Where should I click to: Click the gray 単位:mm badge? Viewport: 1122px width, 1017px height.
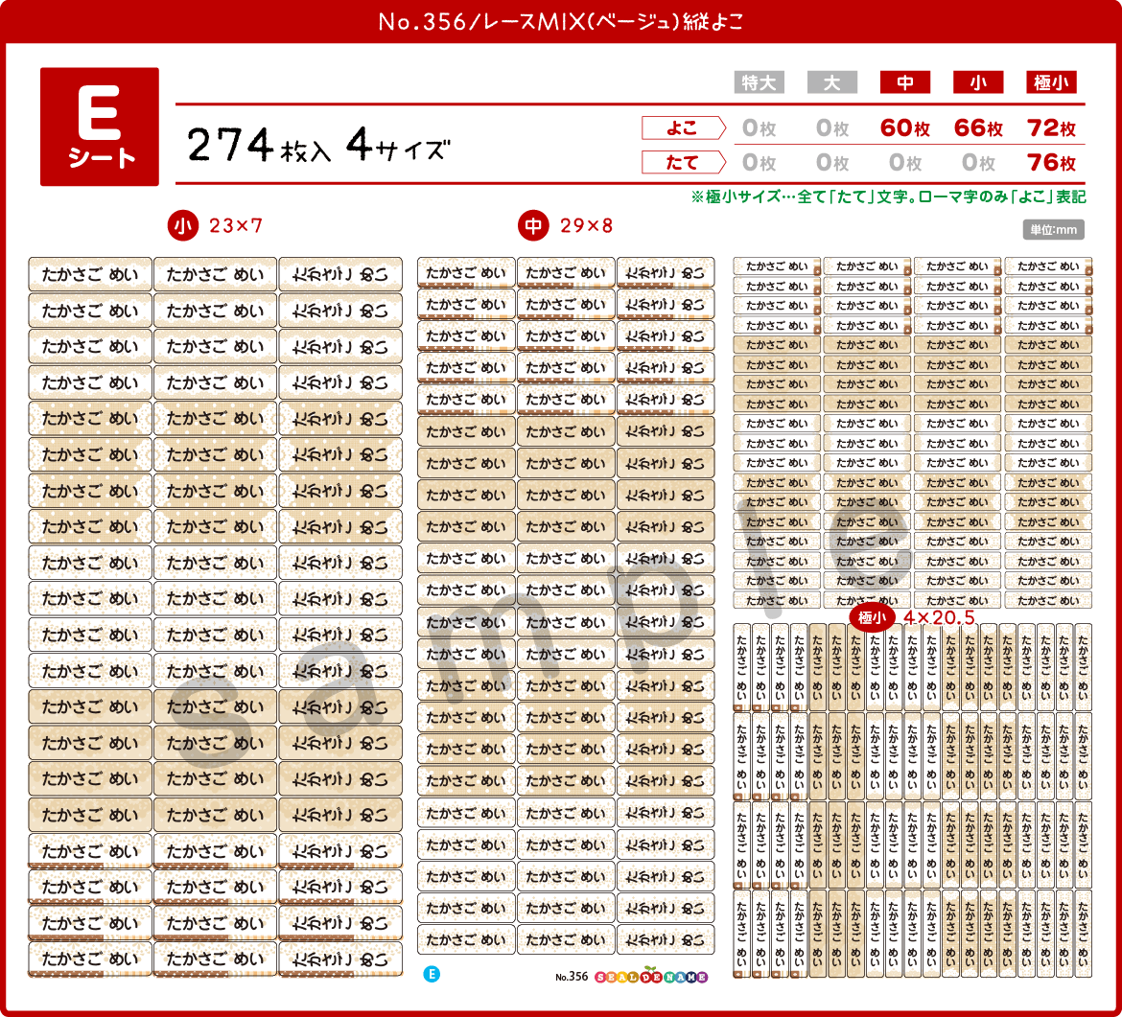[1053, 230]
